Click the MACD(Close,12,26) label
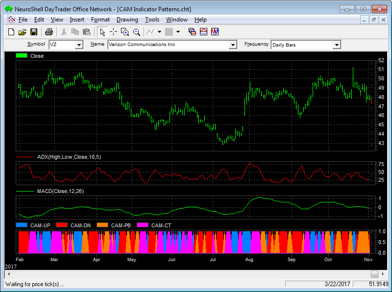 60,191
